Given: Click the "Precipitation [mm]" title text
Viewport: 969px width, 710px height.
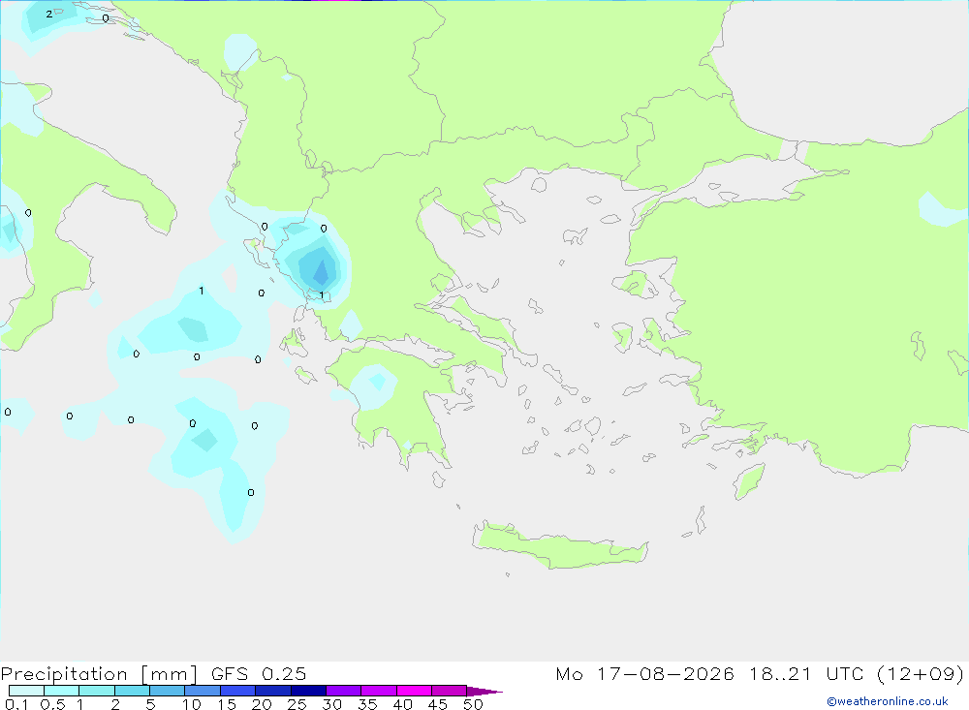Looking at the screenshot, I should coord(99,674).
